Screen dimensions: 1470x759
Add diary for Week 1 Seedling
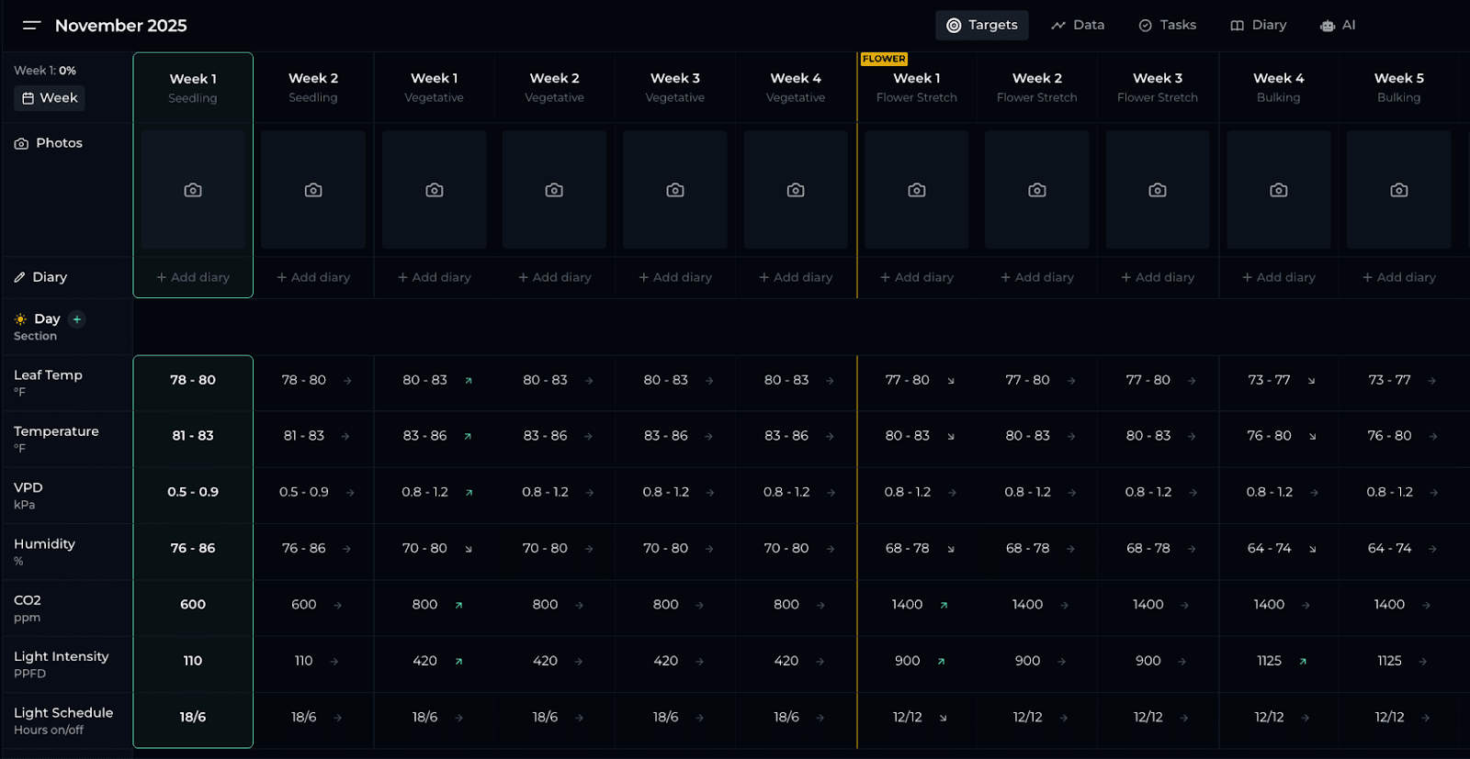pyautogui.click(x=193, y=277)
